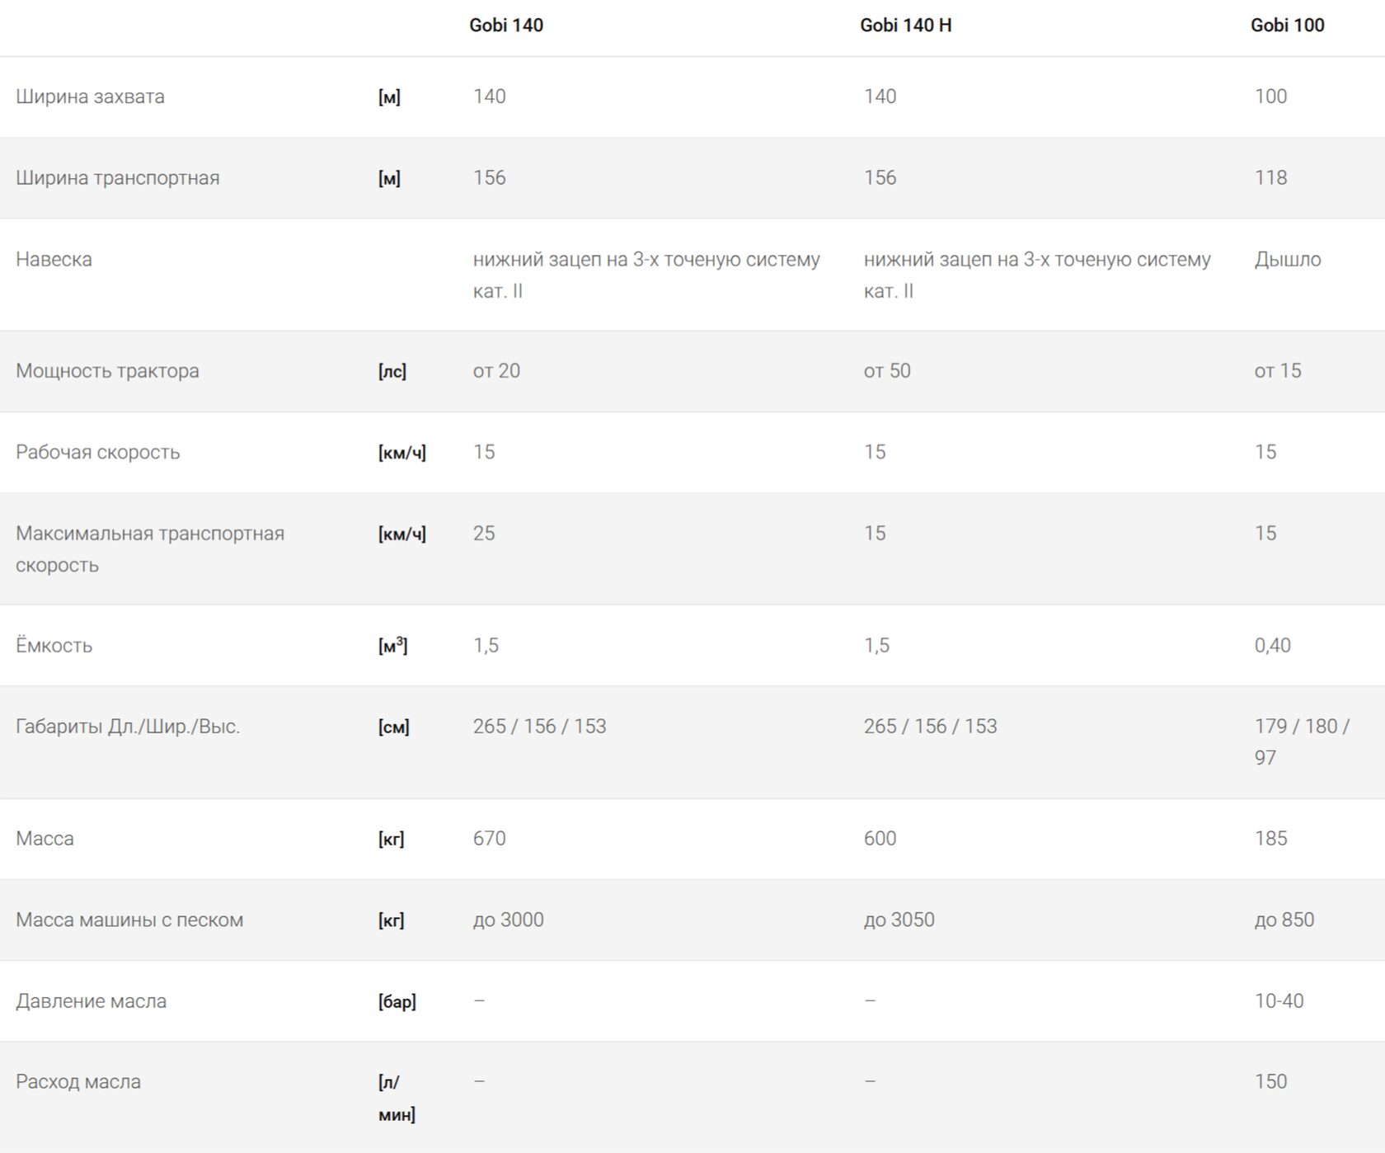This screenshot has width=1385, height=1153.
Task: Click the Gobi 100 column header
Action: pyautogui.click(x=1287, y=26)
